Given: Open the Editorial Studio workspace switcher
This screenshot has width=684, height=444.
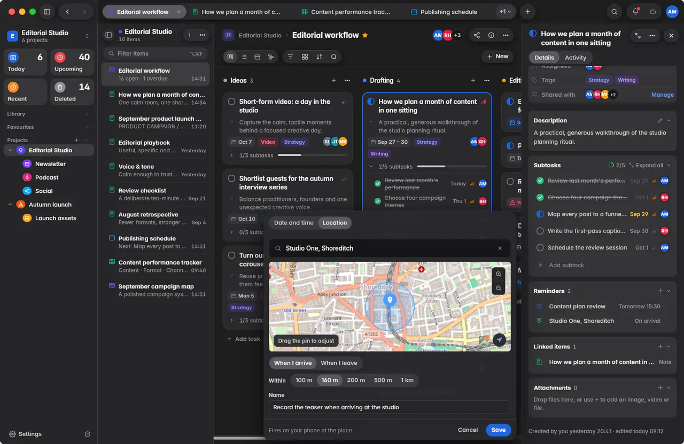Looking at the screenshot, I should tap(48, 36).
